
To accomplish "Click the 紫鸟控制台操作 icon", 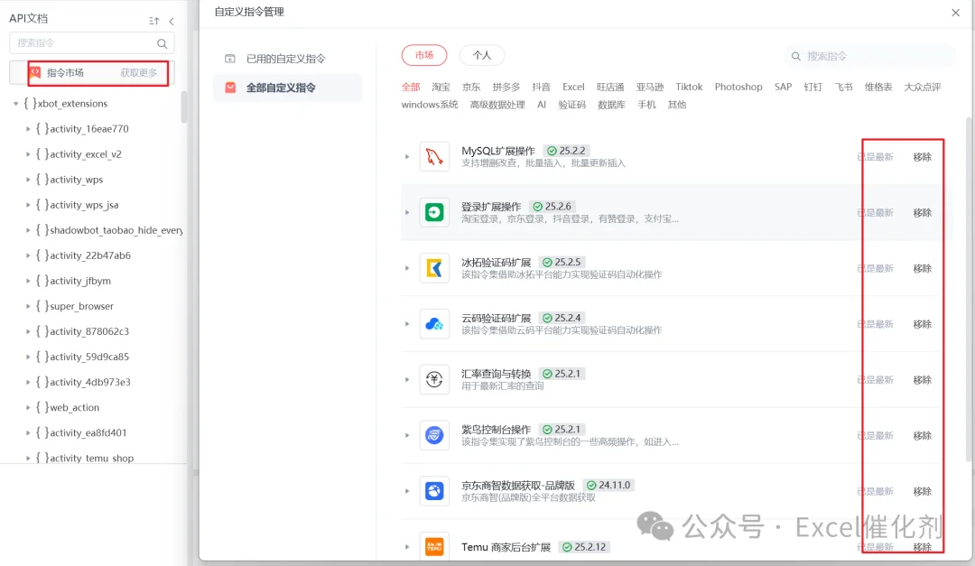I will pos(434,435).
